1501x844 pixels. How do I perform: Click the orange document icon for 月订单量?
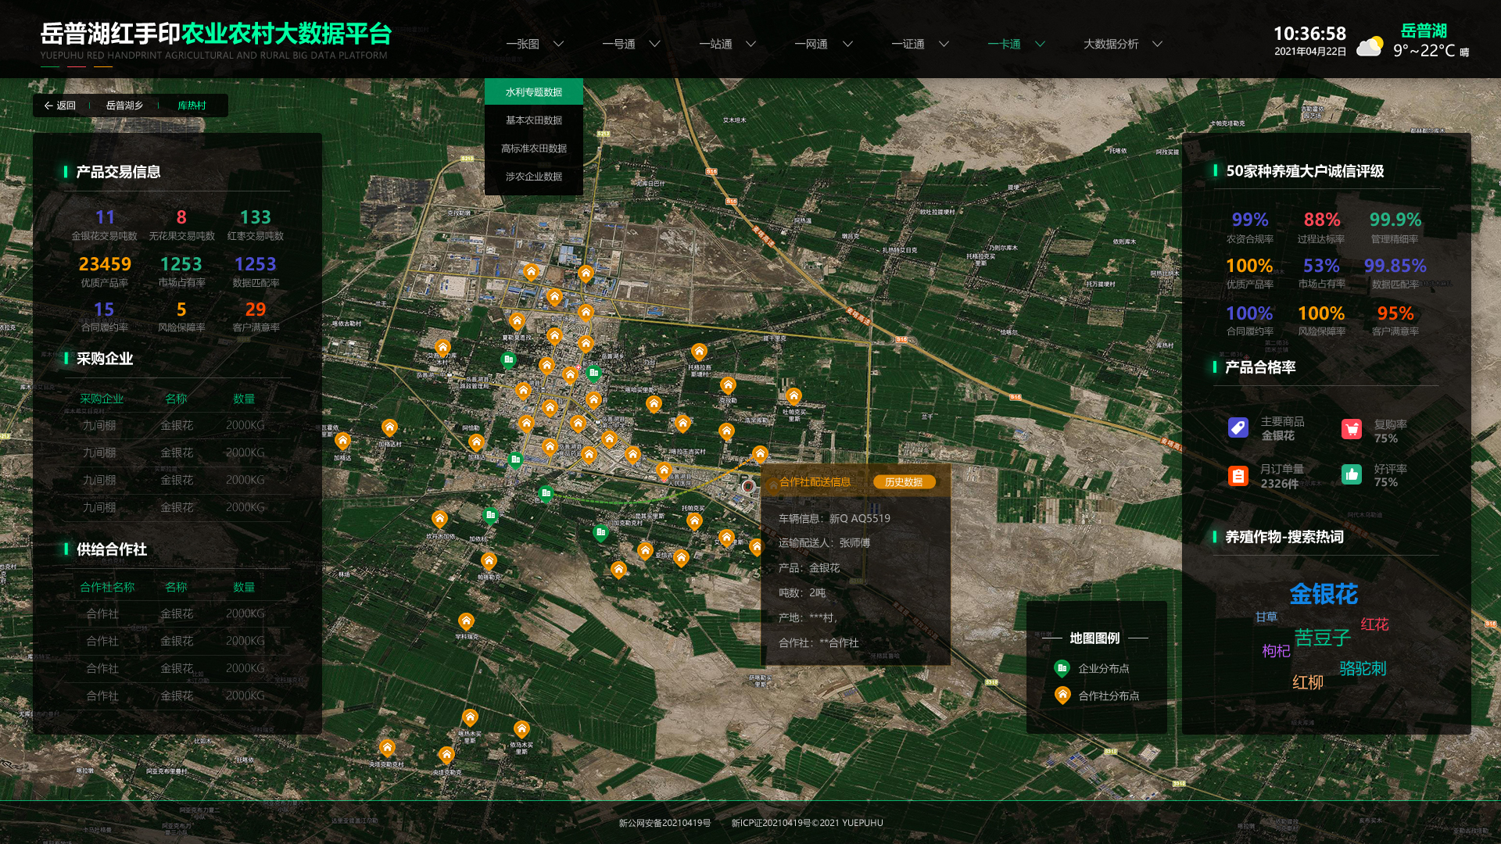tap(1238, 475)
